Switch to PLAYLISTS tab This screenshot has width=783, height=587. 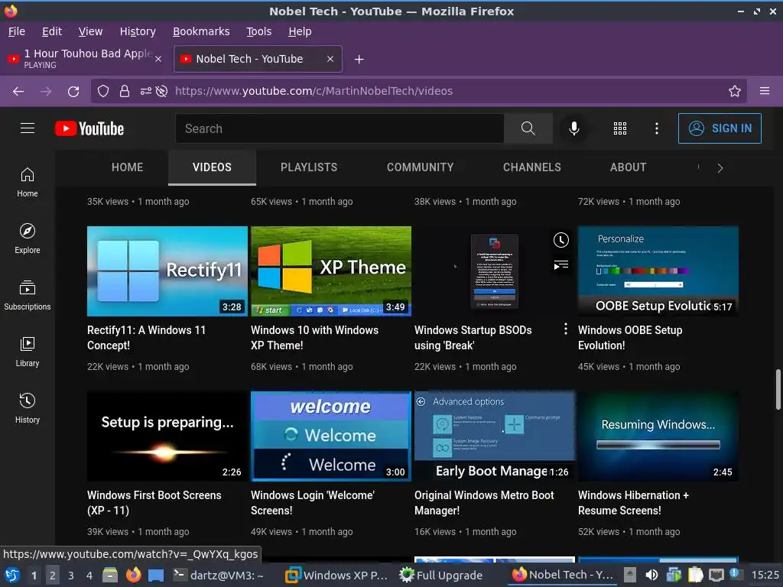(x=309, y=167)
